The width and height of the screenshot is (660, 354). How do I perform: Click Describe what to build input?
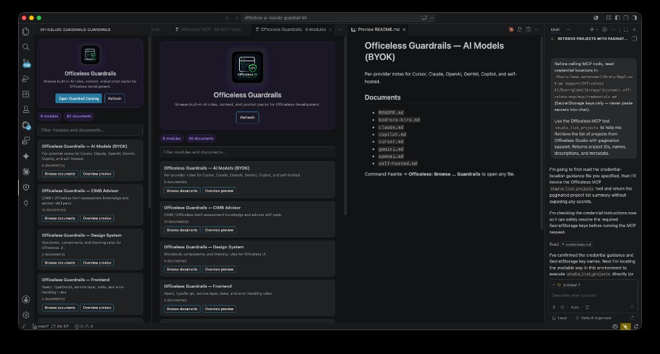(593, 295)
